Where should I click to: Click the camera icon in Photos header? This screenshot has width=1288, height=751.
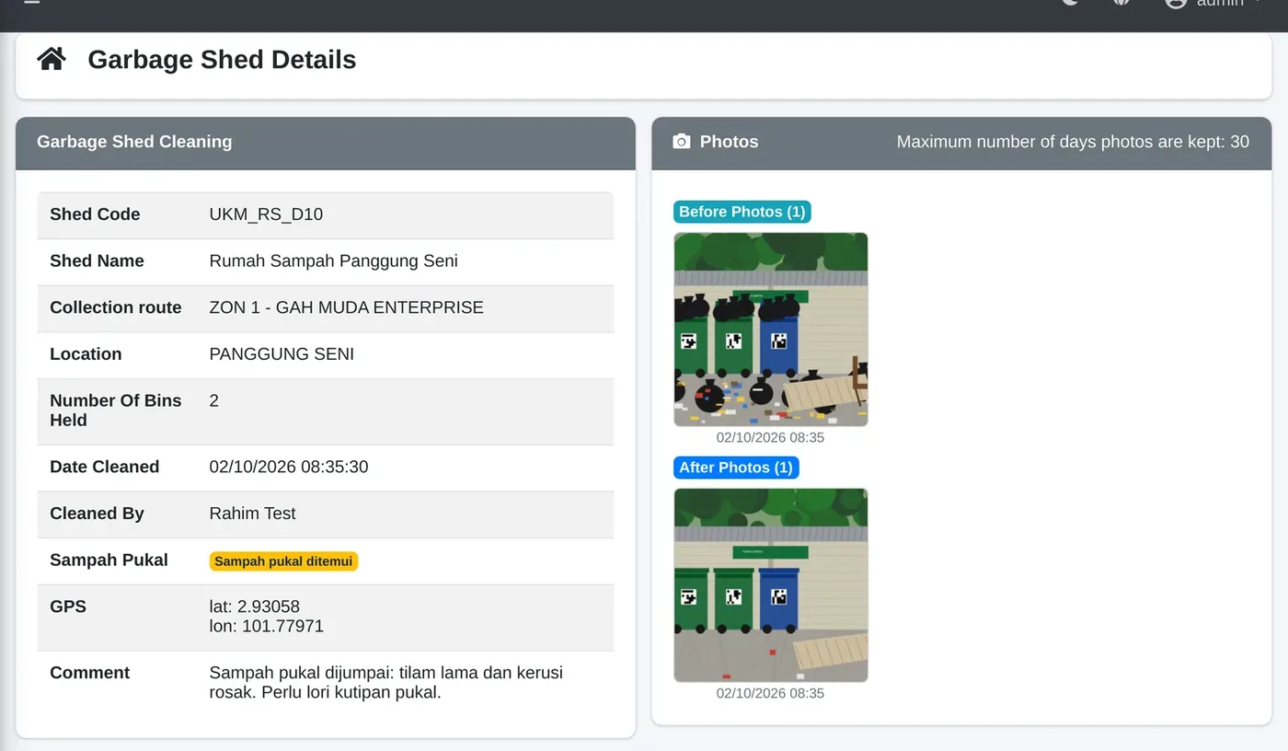coord(682,142)
